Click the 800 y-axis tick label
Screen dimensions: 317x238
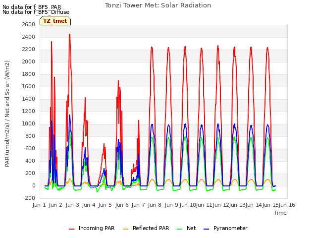pyautogui.click(x=30, y=136)
